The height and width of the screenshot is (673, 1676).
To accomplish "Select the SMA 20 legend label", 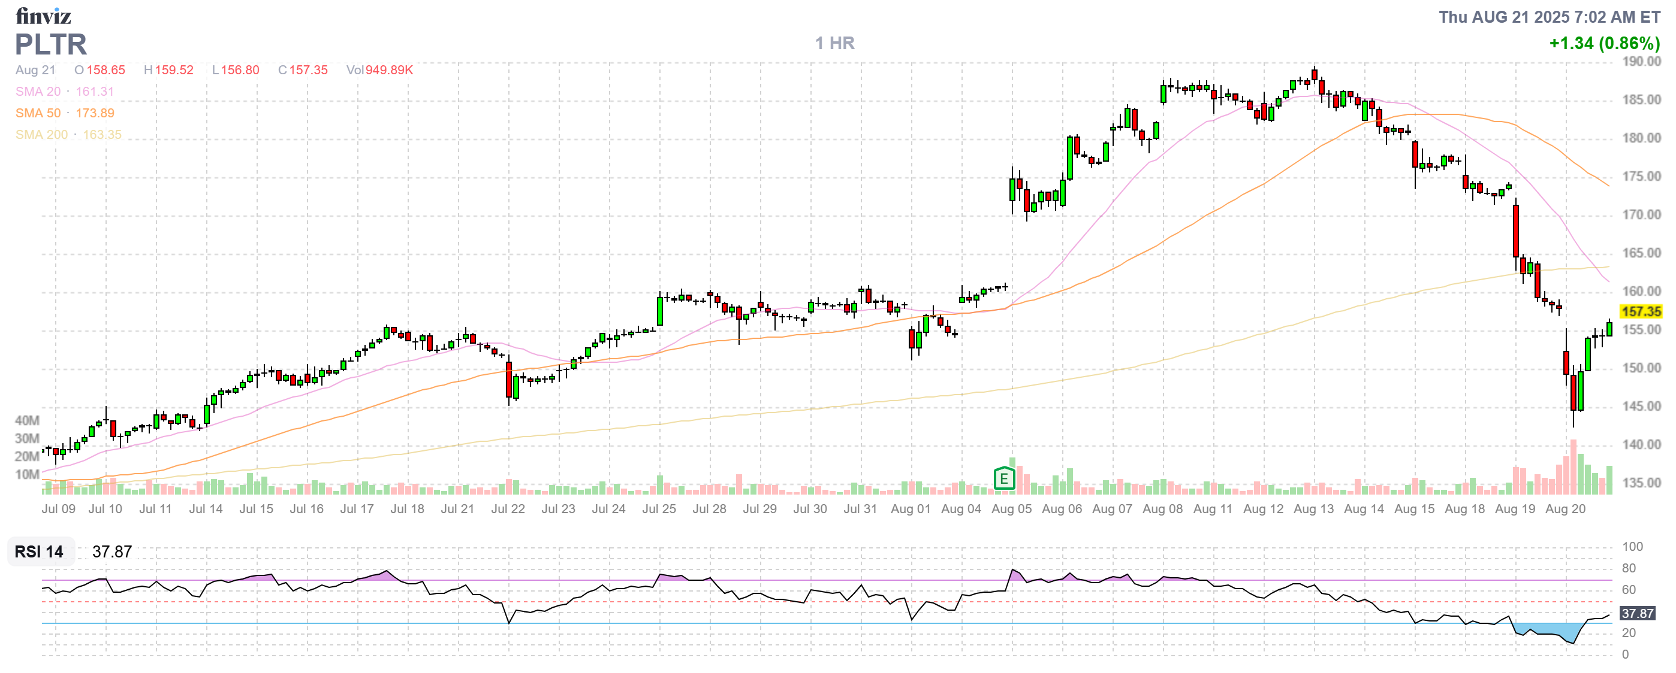I will click(x=38, y=92).
